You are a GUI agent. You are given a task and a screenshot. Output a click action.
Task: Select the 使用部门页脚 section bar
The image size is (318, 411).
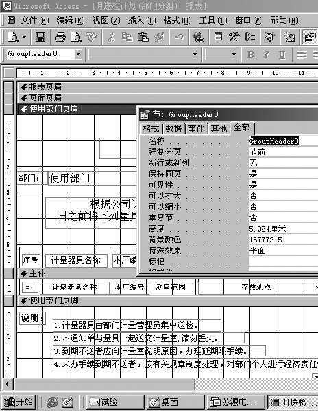tap(168, 301)
